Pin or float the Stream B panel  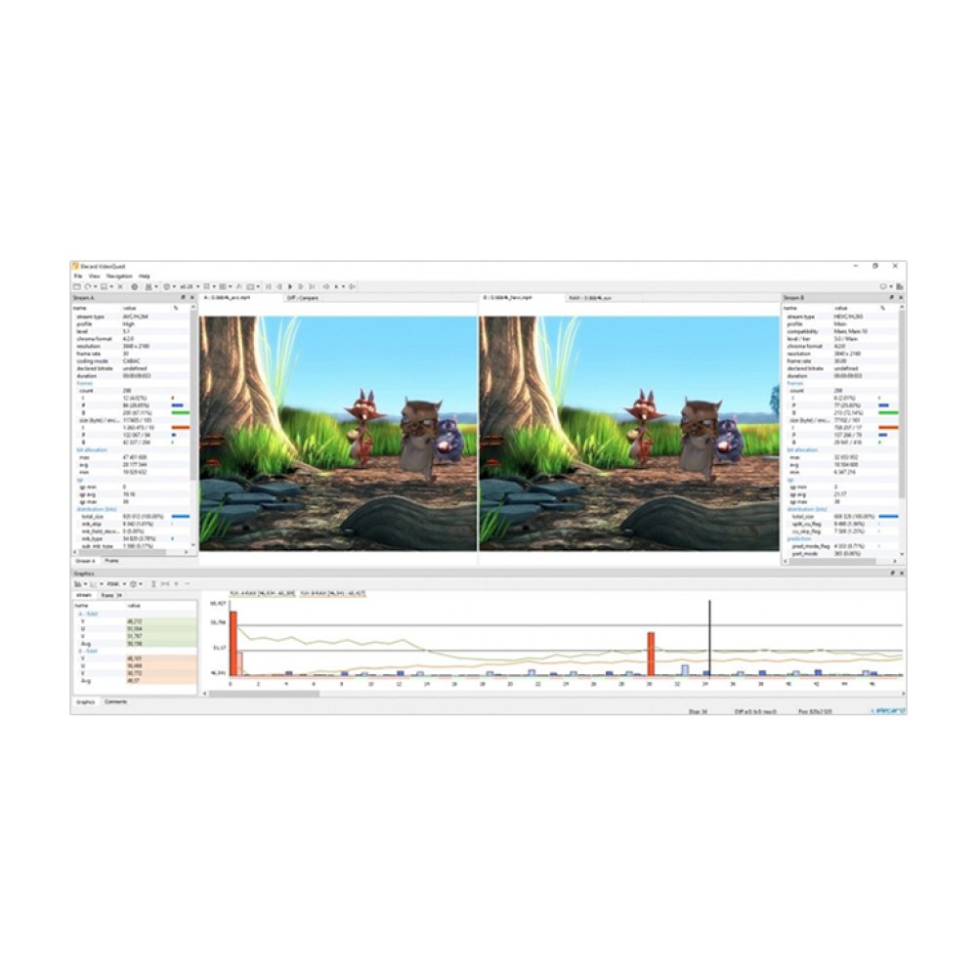click(892, 298)
